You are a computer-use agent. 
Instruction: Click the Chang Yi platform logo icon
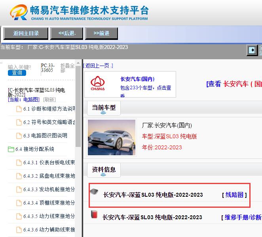pos(19,12)
